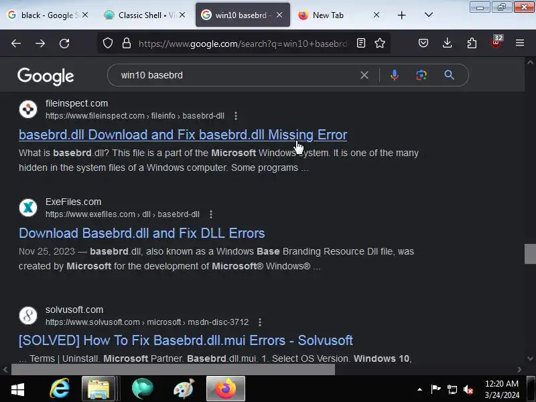Image resolution: width=536 pixels, height=402 pixels.
Task: Click the Firefox taskbar button
Action: pos(226,389)
